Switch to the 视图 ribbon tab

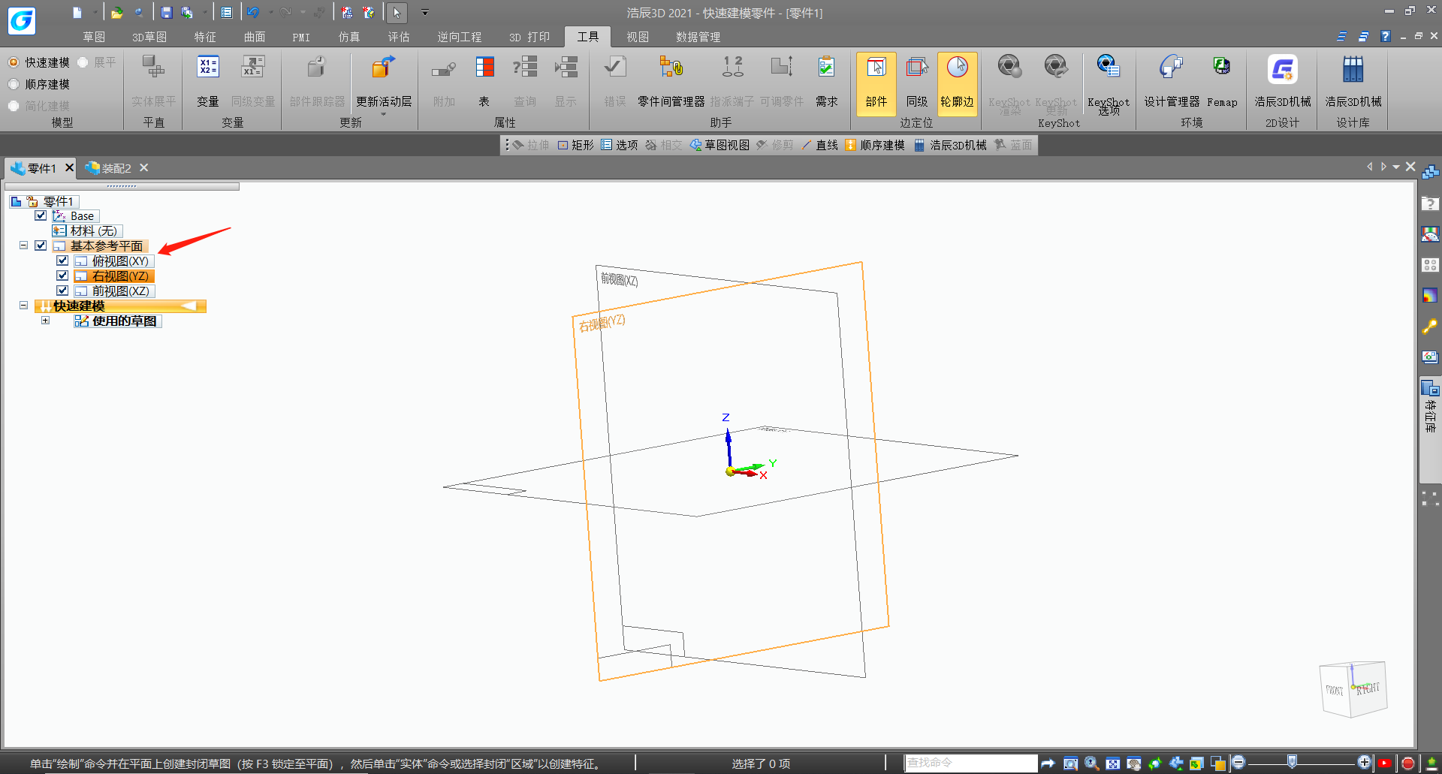638,37
